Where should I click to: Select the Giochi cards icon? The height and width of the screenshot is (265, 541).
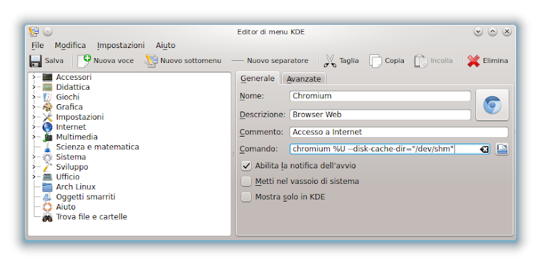click(47, 97)
